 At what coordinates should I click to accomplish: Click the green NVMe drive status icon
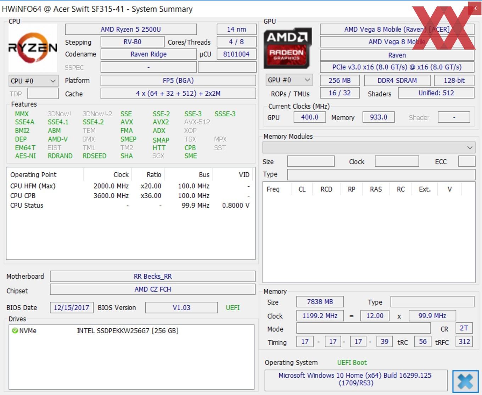15,330
